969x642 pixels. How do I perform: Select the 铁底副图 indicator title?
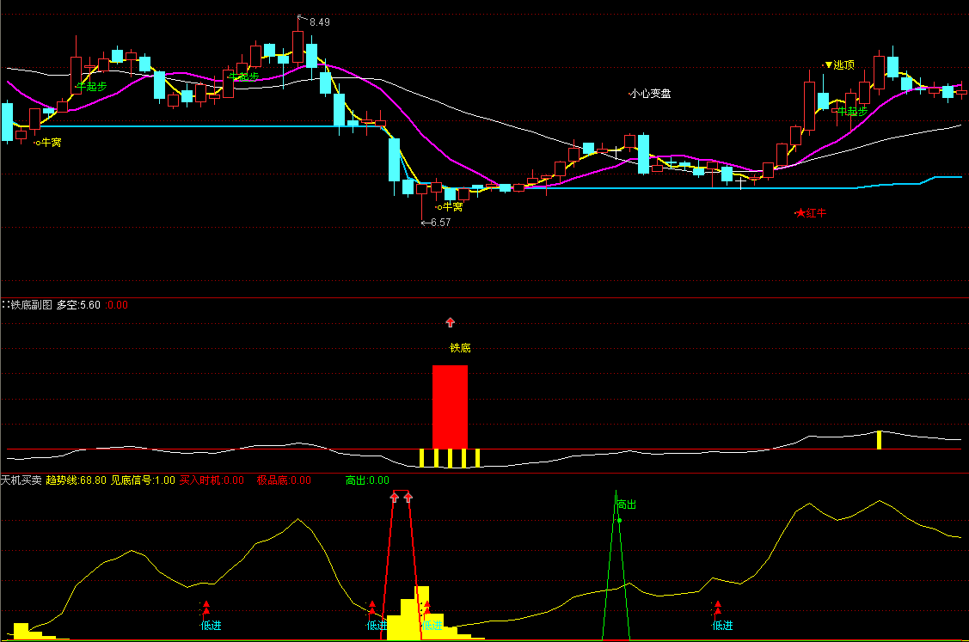coord(32,304)
